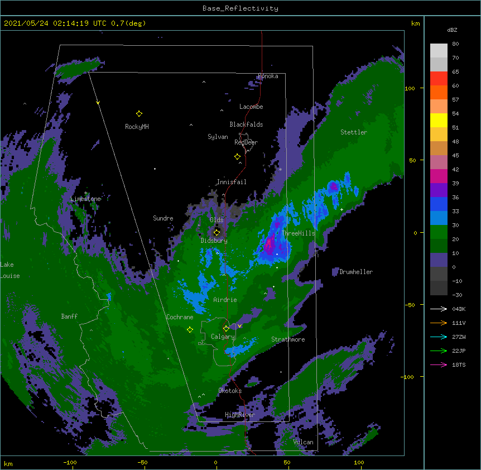This screenshot has height=470, width=481.
Task: Click the Sundre town label
Action: point(163,218)
